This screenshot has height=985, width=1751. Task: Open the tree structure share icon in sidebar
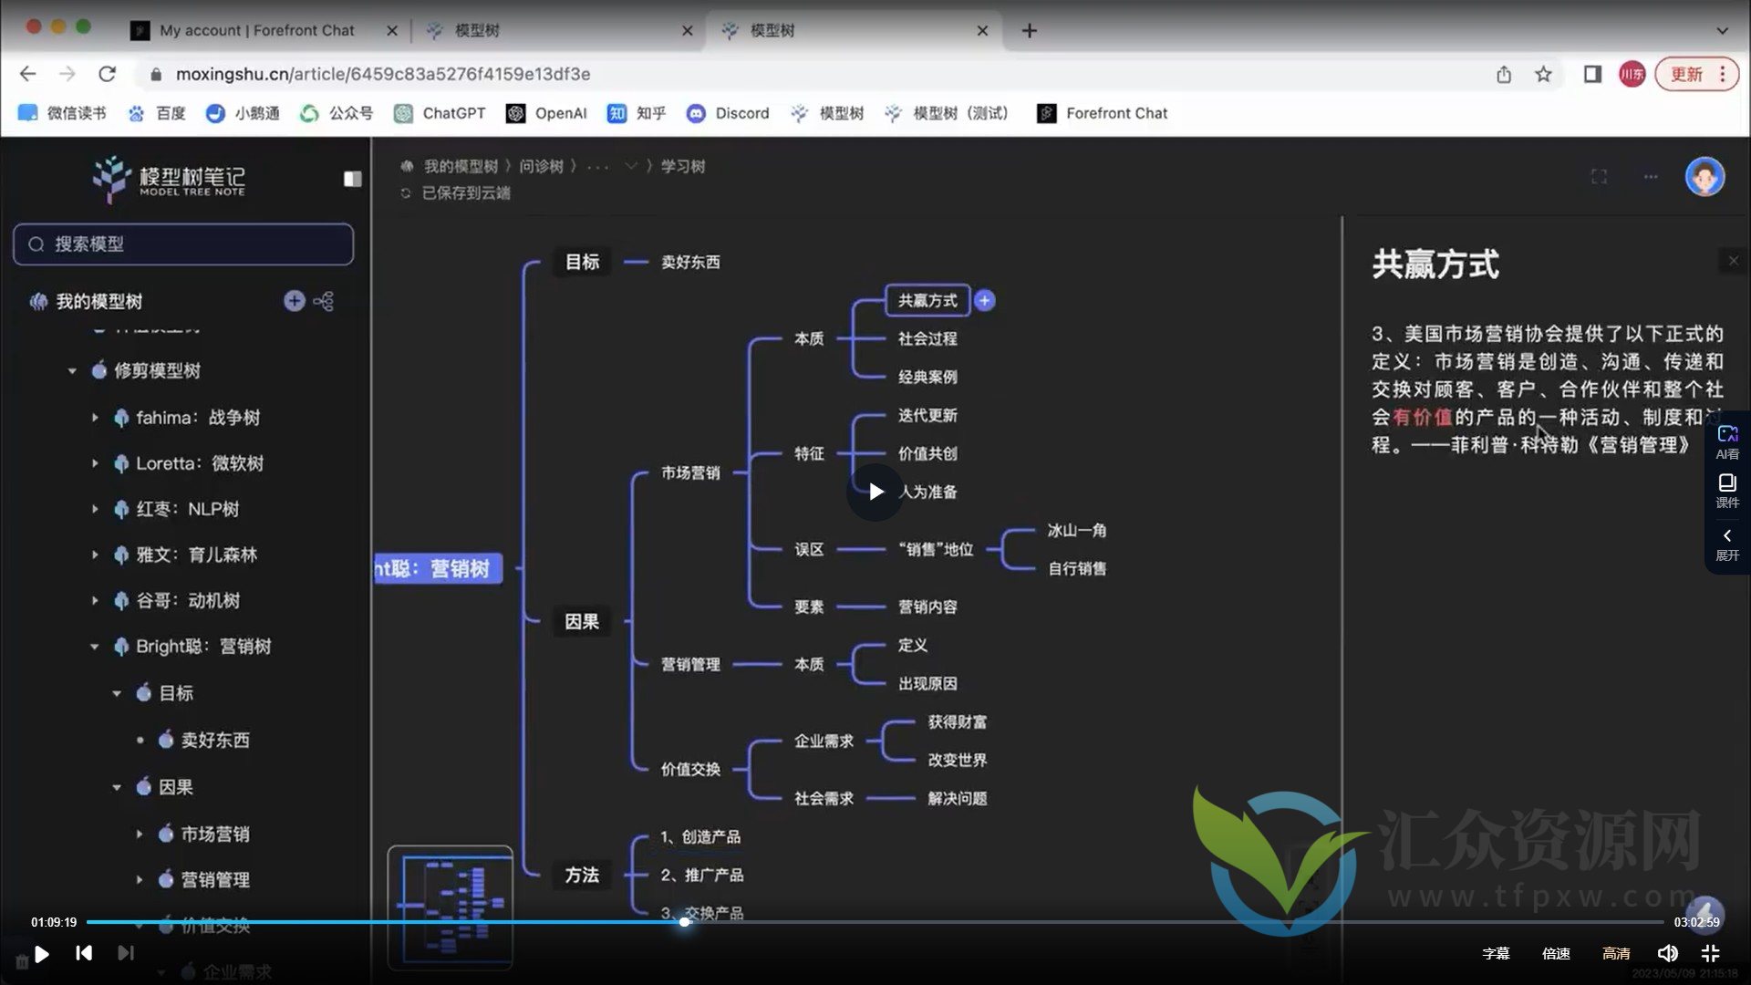[324, 301]
